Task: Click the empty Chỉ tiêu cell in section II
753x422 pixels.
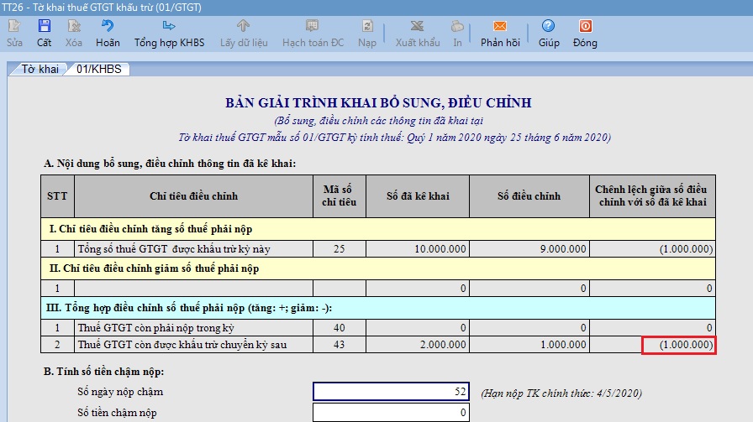Action: coord(193,289)
